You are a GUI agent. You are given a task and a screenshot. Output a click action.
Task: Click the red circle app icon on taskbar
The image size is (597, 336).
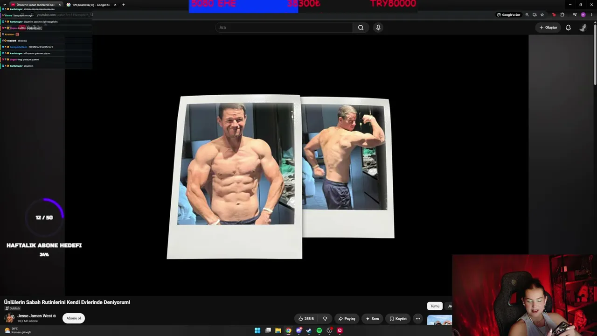pos(340,330)
